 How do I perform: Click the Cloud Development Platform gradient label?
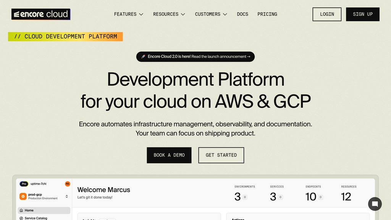pos(65,37)
